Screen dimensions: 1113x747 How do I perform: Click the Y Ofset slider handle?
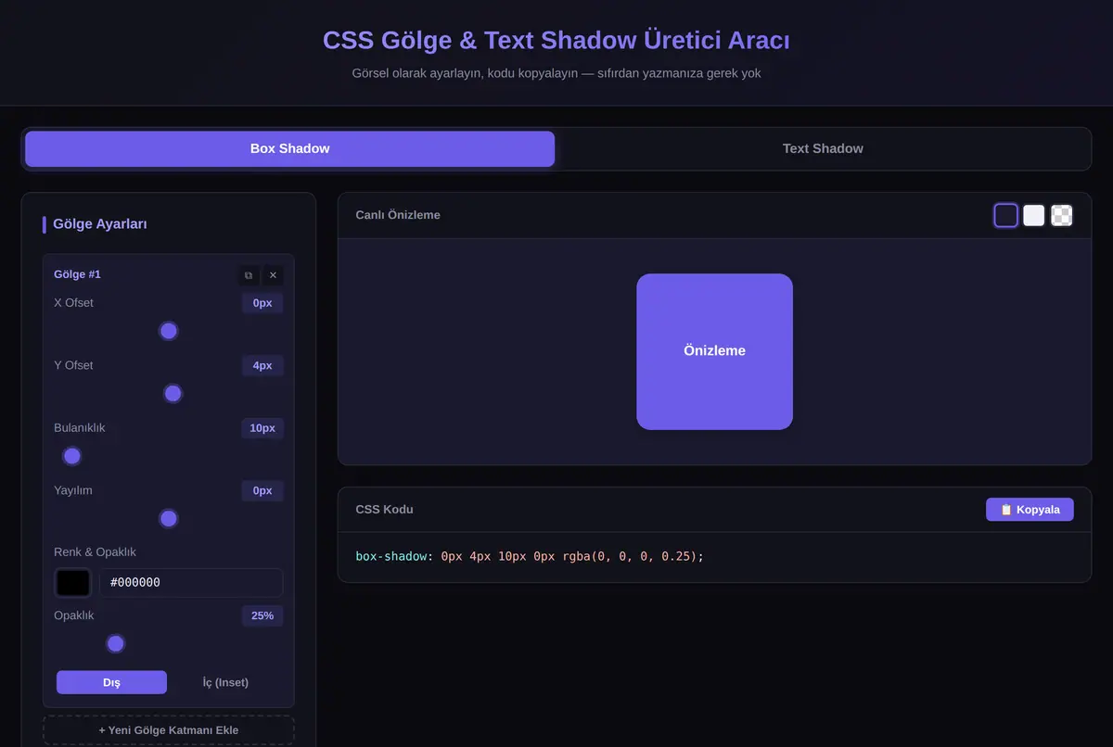173,394
